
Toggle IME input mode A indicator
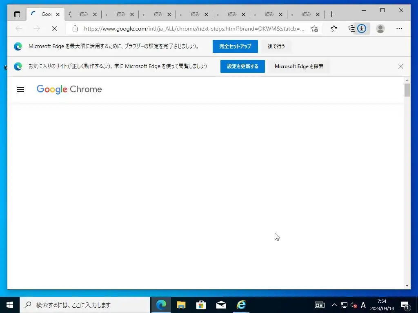coord(363,305)
